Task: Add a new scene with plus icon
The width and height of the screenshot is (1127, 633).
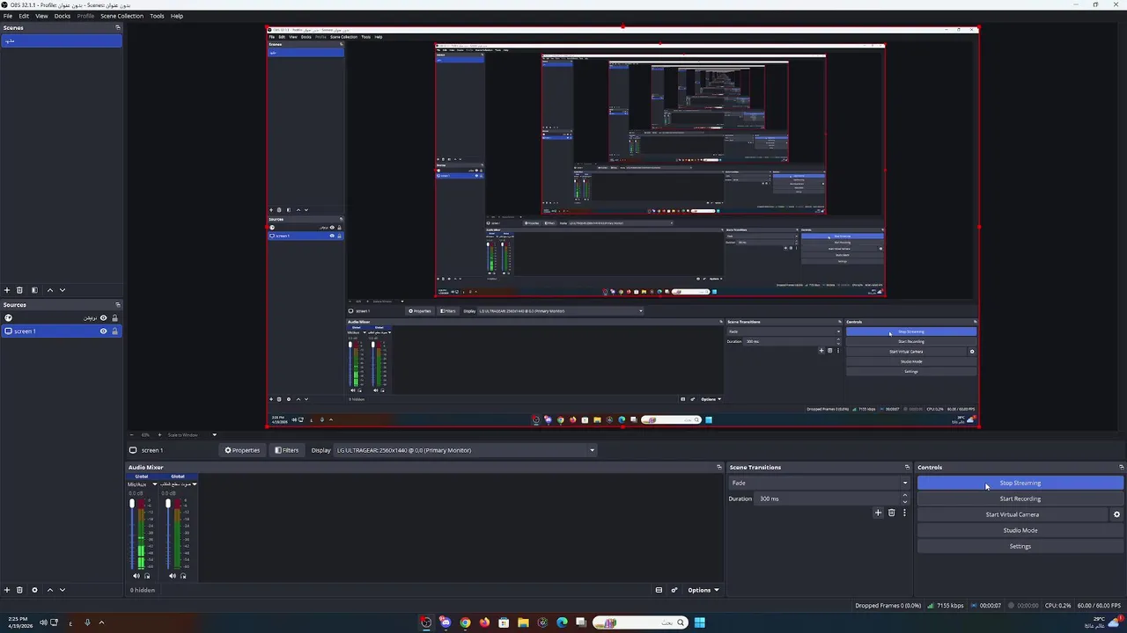Action: tap(7, 290)
